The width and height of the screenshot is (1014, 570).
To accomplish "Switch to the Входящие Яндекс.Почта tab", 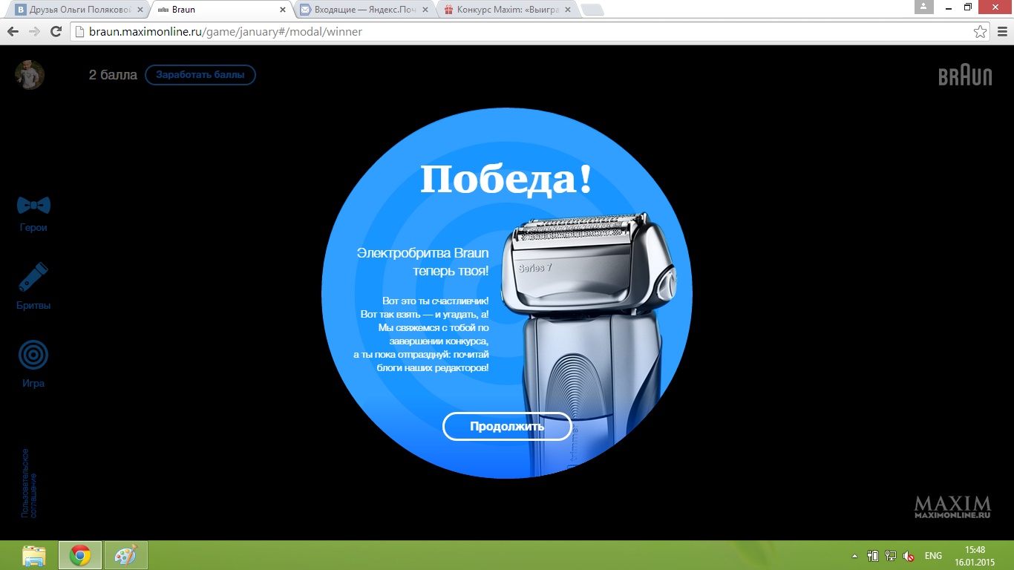I will point(362,10).
